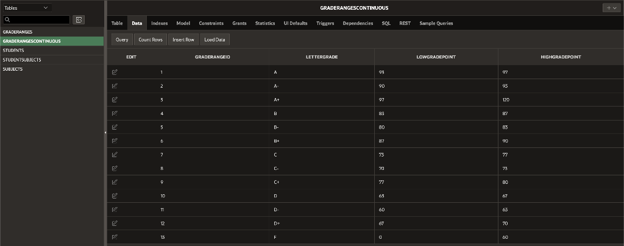Image resolution: width=624 pixels, height=246 pixels.
Task: Click the Insert Row button
Action: point(183,40)
